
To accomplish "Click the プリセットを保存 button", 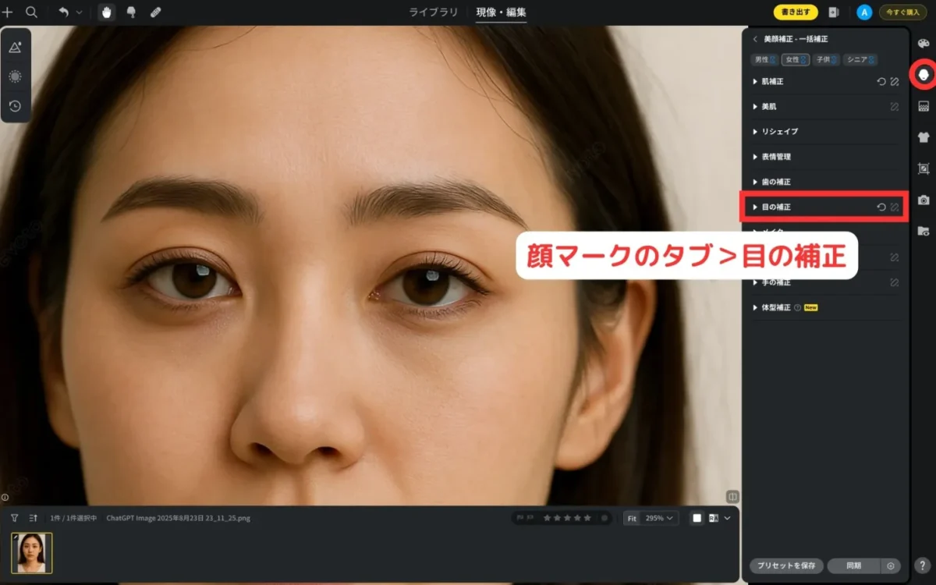I will point(786,566).
